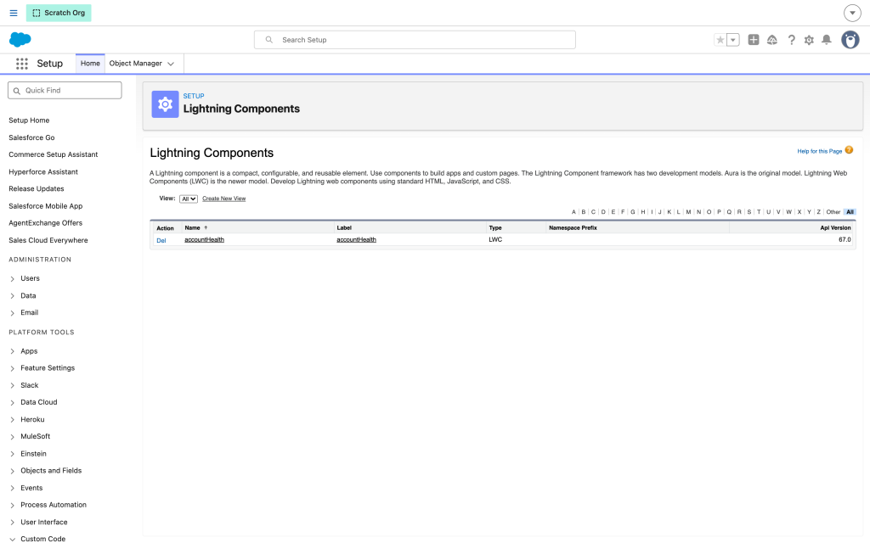Click the Salesforce cloud logo

pos(20,39)
